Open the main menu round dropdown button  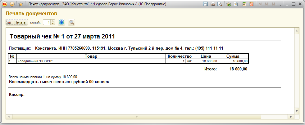[12, 4]
